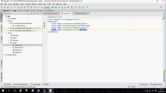Screen dimensions: 166x93
Task: Click the search everywhere magnifier icon
Action: coord(161,7)
